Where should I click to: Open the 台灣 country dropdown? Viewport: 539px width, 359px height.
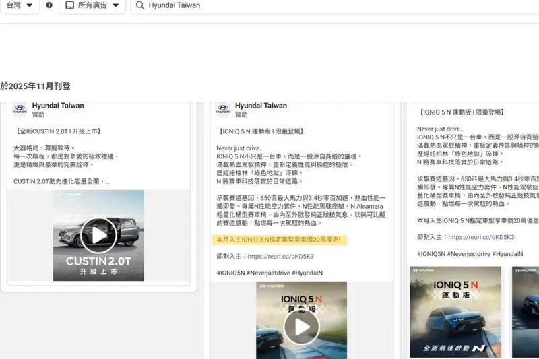click(x=20, y=5)
